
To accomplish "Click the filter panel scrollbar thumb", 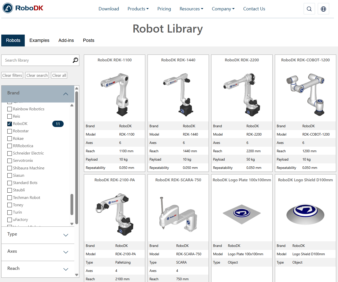I will tap(77, 158).
